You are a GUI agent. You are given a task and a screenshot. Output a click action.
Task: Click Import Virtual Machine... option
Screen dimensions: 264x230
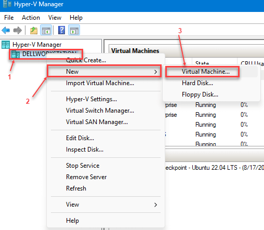click(100, 83)
